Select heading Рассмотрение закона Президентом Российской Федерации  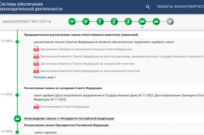(x=66, y=125)
